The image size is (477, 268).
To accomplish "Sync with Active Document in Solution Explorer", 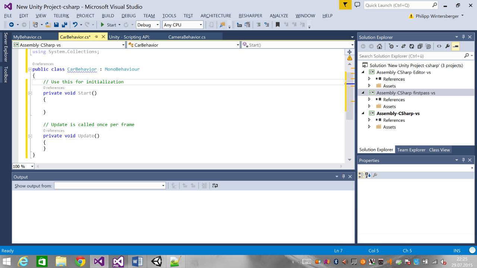I will pyautogui.click(x=403, y=46).
